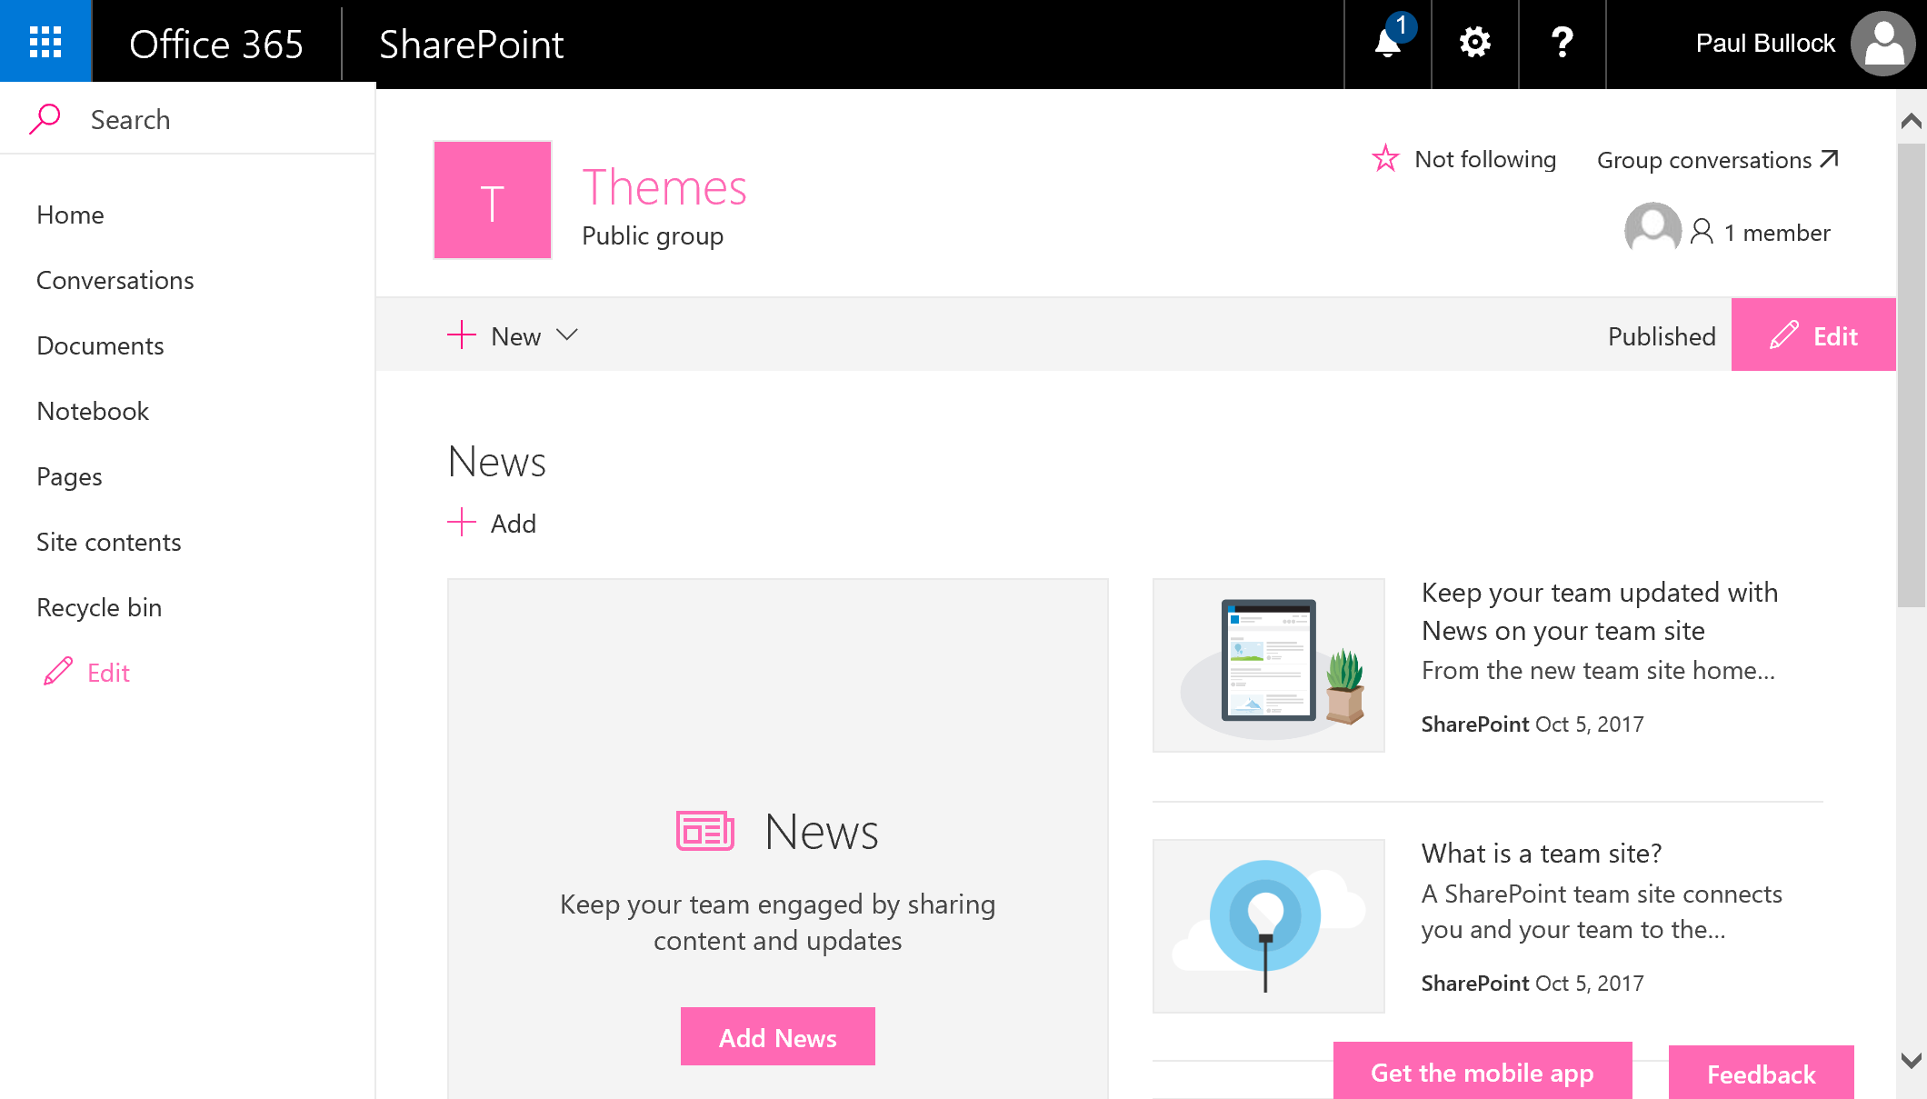Open the Office 365 app launcher waffle
Viewport: 1927px width, 1099px height.
coord(45,42)
